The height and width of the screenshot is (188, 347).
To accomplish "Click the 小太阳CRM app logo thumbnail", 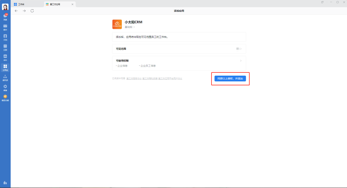I will click(117, 24).
